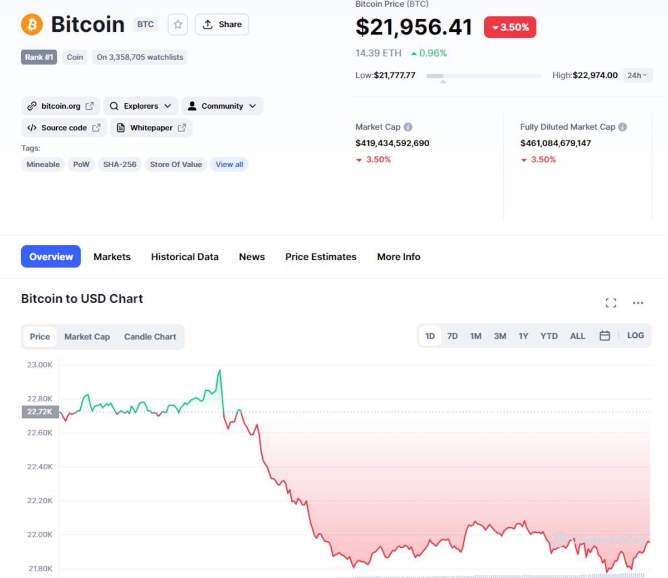Open the calendar date range picker
The width and height of the screenshot is (668, 578).
coord(605,336)
